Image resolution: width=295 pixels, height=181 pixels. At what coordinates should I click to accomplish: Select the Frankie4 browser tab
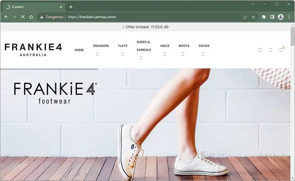click(x=34, y=7)
